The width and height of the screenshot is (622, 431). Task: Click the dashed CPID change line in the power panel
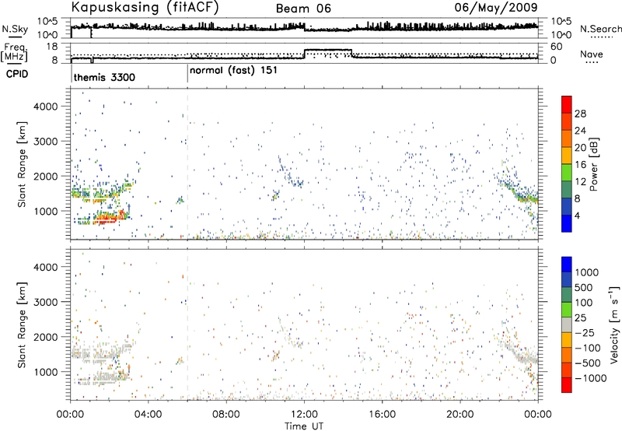point(187,163)
